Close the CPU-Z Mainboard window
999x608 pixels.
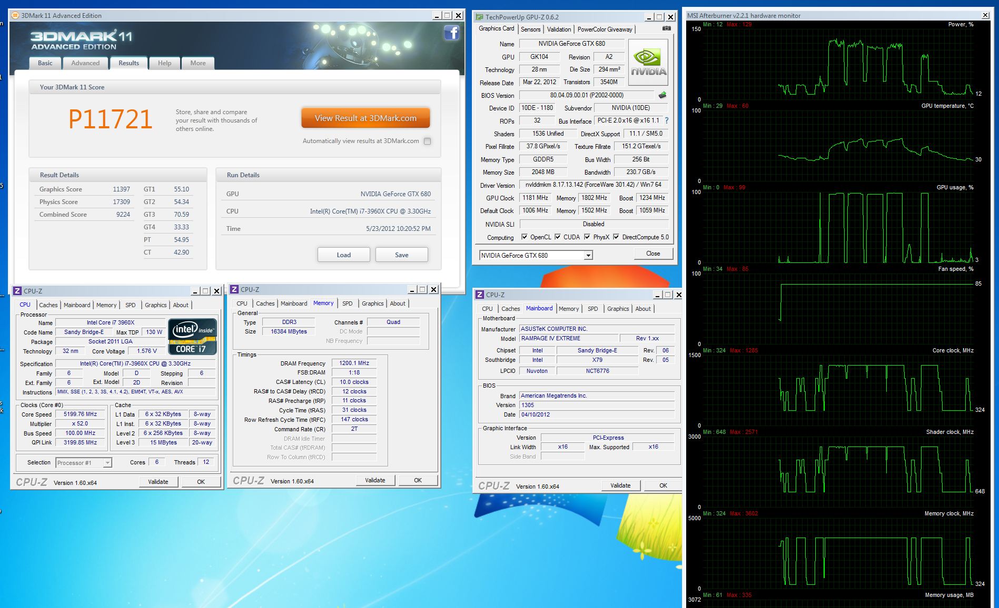678,295
